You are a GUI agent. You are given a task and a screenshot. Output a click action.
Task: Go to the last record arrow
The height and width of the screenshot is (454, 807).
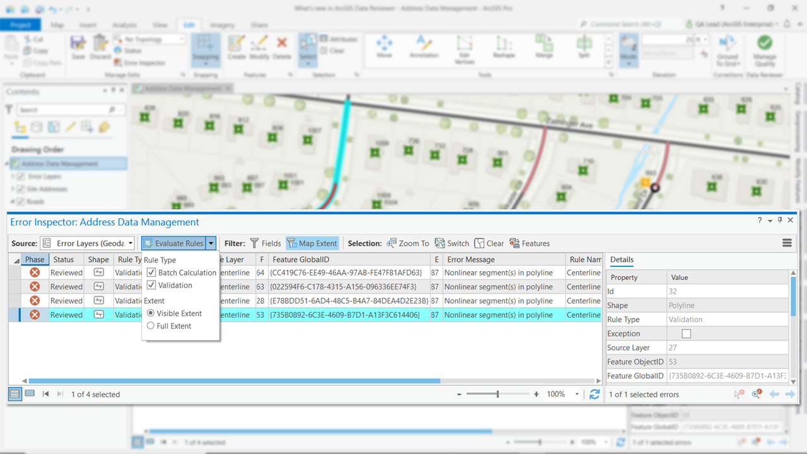[x=60, y=394]
